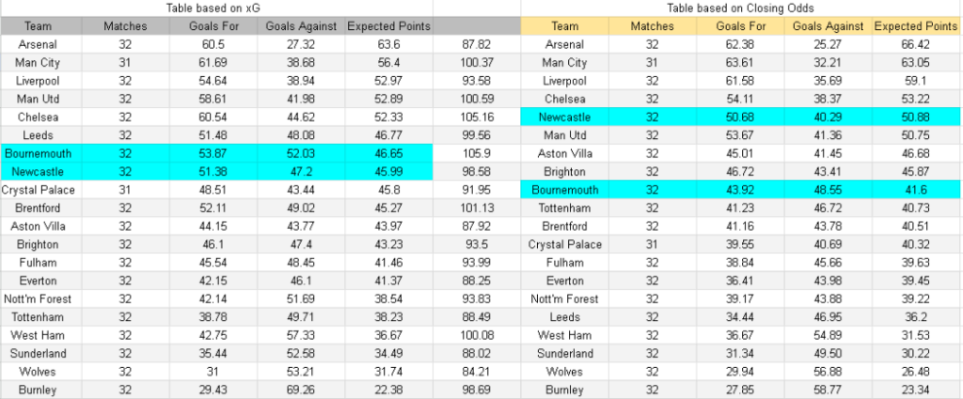Select highlighted Newcastle cell in Closing Odds table

(x=564, y=117)
